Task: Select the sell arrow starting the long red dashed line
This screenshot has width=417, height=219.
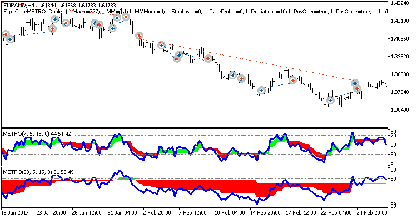Action: (x=139, y=36)
